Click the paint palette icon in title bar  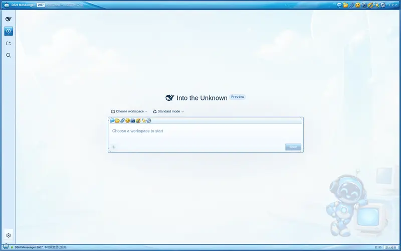[x=370, y=5]
